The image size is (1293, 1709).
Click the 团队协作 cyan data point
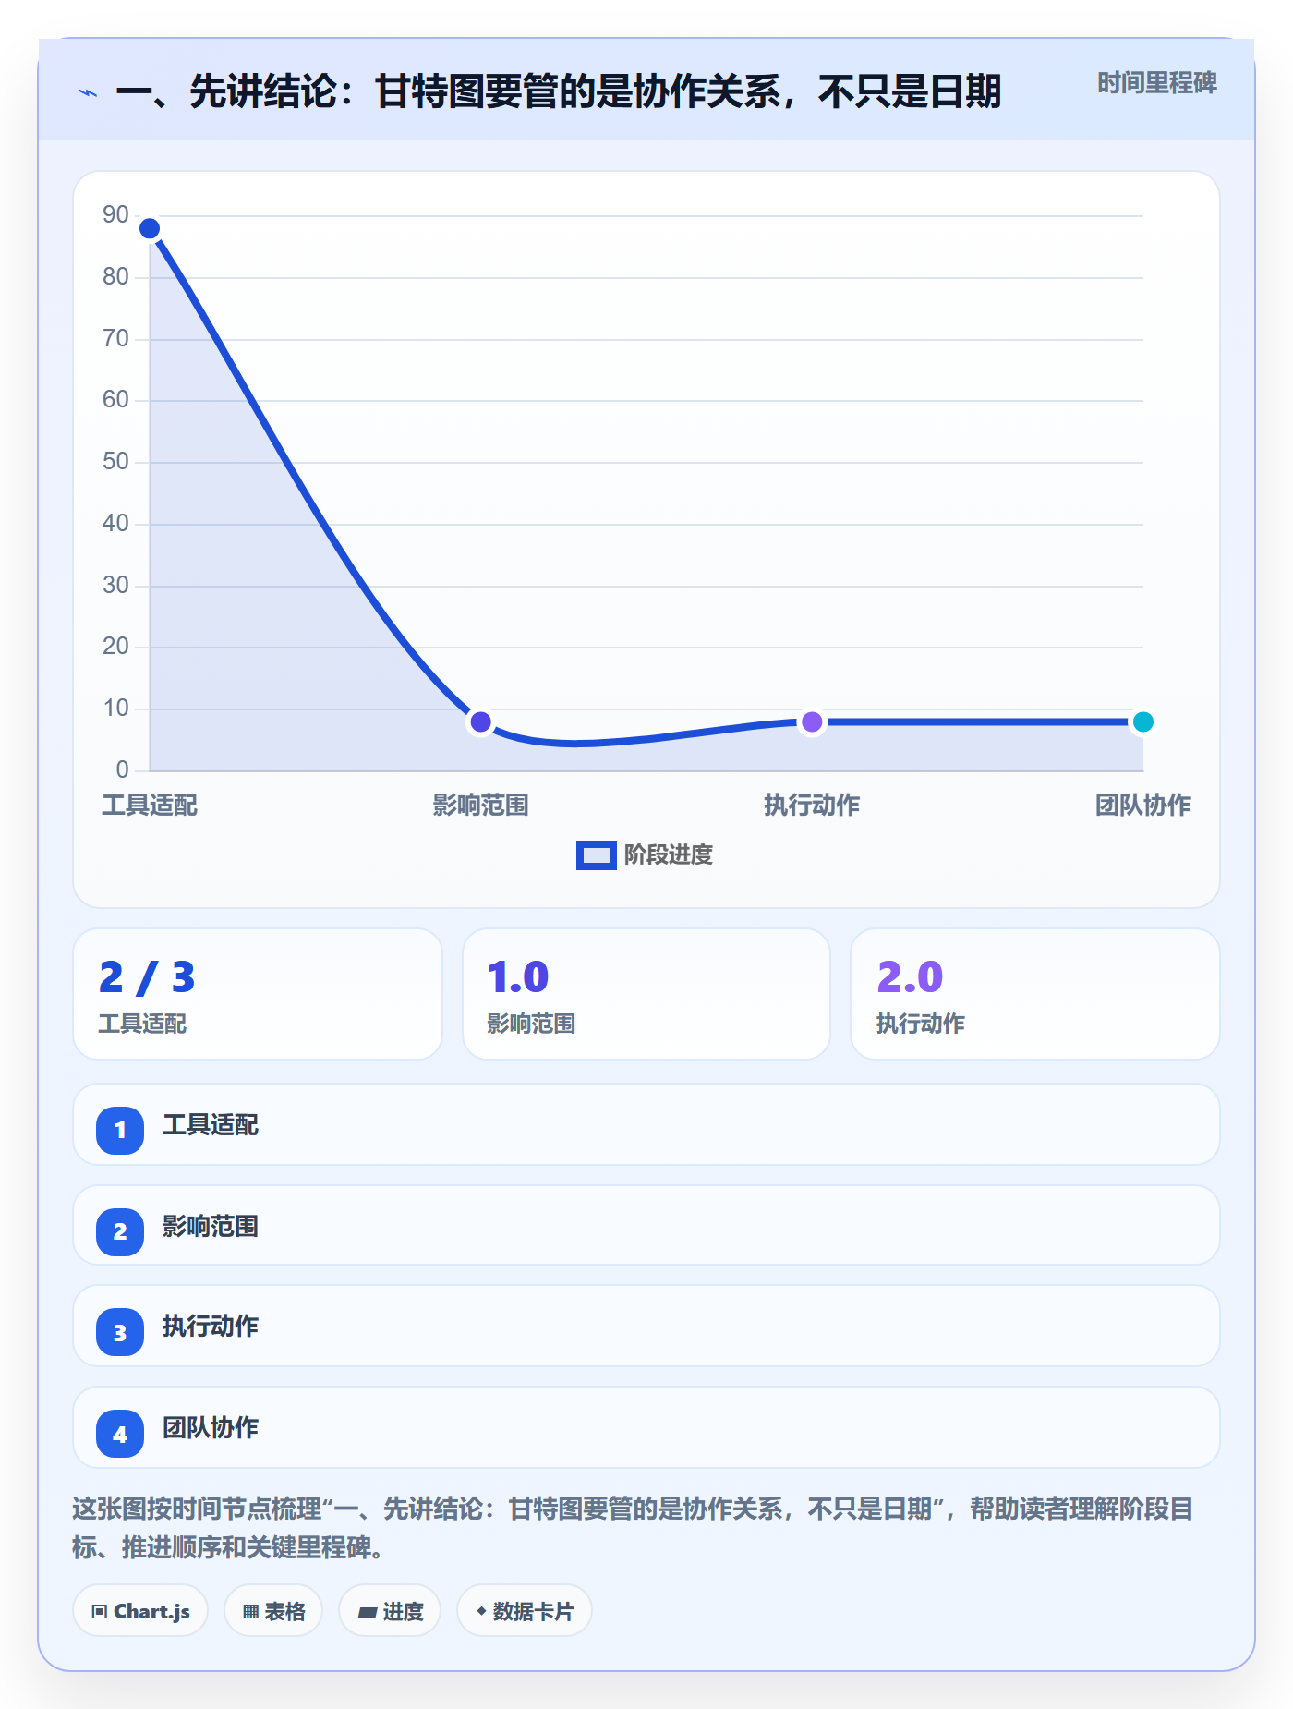1143,721
